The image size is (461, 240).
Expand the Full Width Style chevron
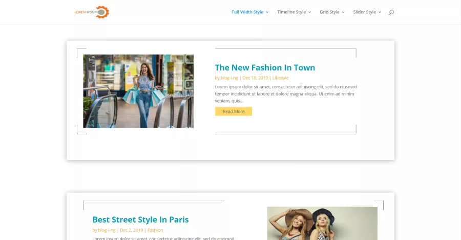click(267, 12)
